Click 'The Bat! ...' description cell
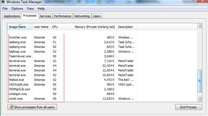 click(x=126, y=80)
